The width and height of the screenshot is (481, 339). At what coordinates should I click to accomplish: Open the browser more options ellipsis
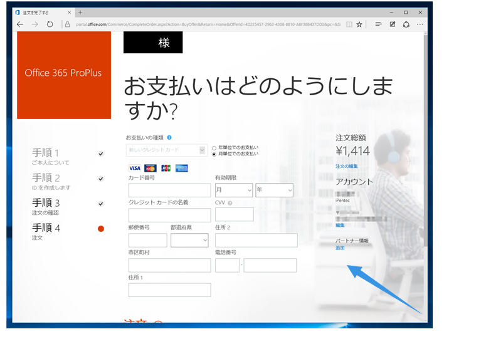tap(420, 24)
